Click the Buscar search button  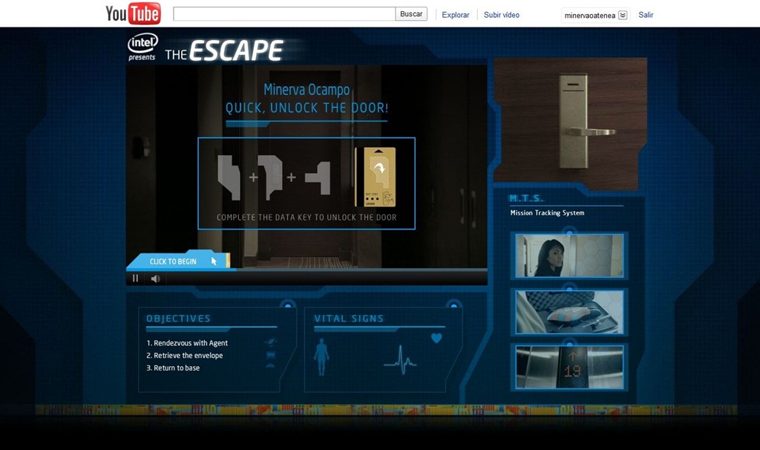click(x=411, y=14)
